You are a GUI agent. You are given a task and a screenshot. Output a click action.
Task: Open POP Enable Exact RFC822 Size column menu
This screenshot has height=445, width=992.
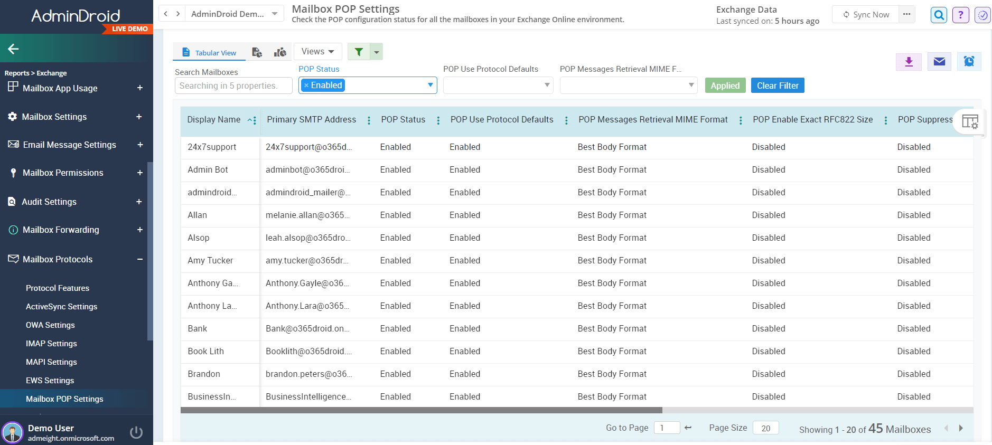tap(886, 120)
